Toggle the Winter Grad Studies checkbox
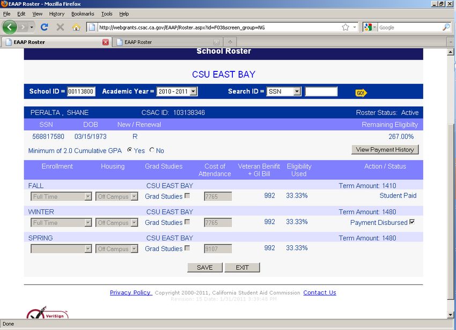The image size is (456, 330). [x=187, y=222]
